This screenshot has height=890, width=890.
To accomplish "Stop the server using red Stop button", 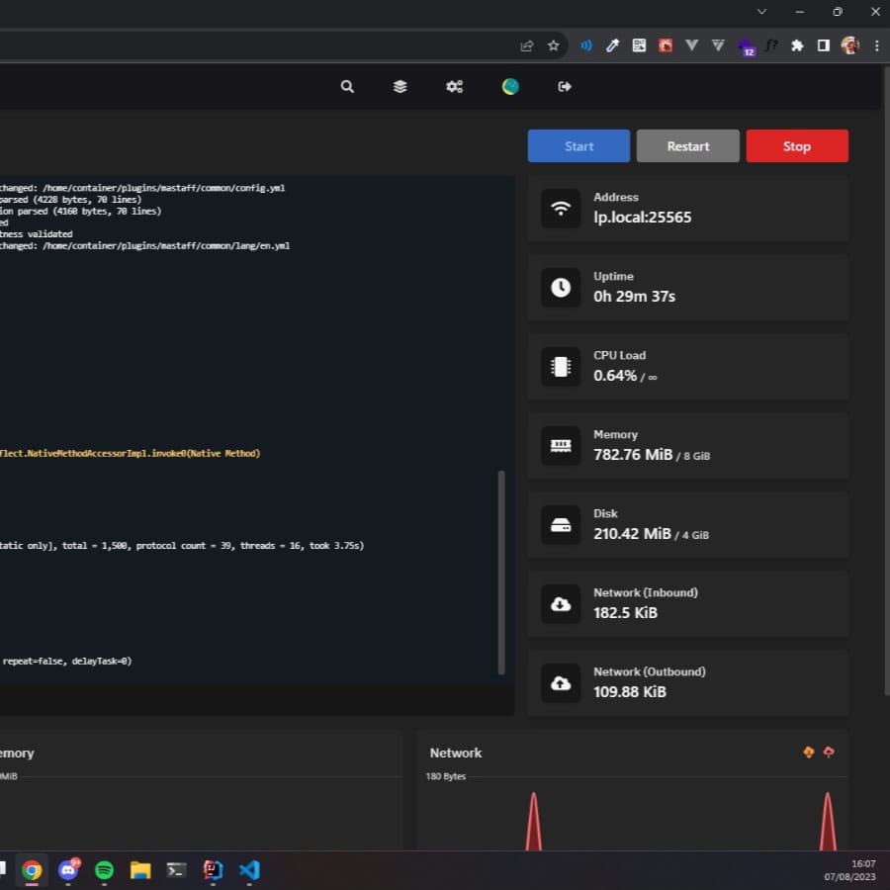I will click(796, 146).
